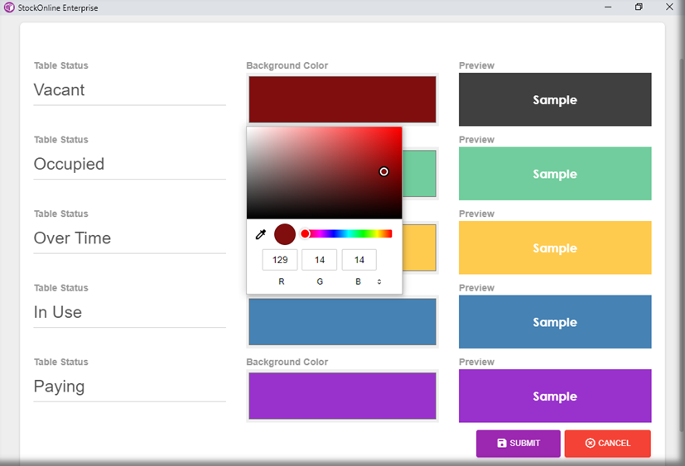
Task: Minimize the StockOnline Enterprise window
Action: pyautogui.click(x=608, y=7)
